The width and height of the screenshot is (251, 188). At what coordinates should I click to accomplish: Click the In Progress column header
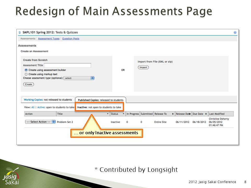[x=133, y=114]
